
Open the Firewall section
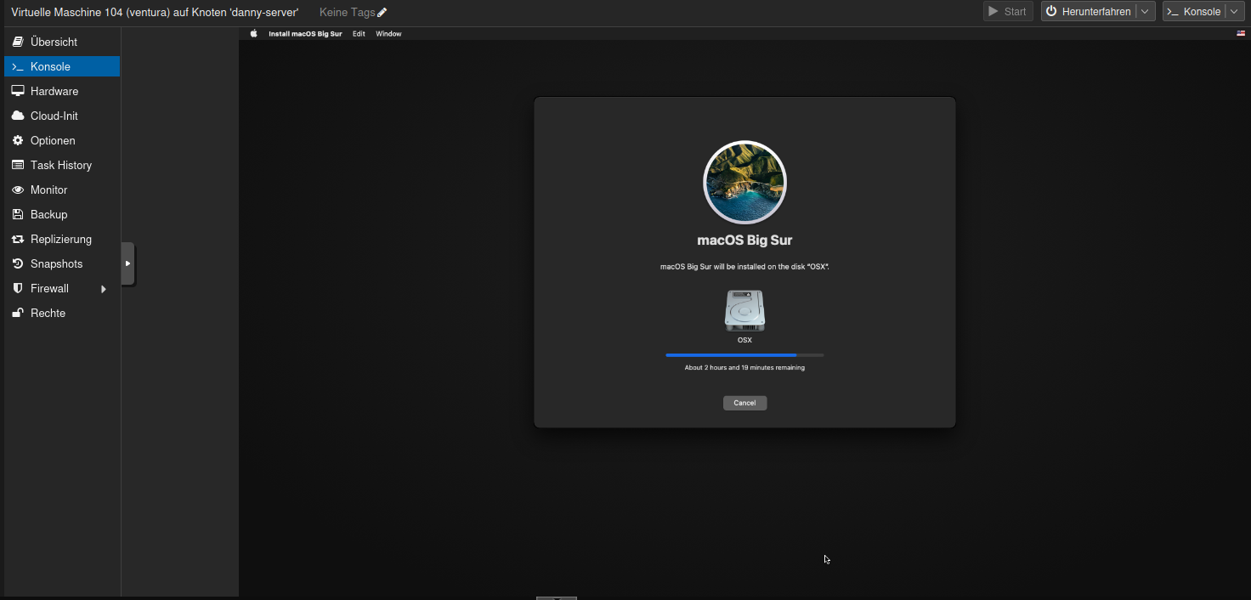[x=62, y=288]
